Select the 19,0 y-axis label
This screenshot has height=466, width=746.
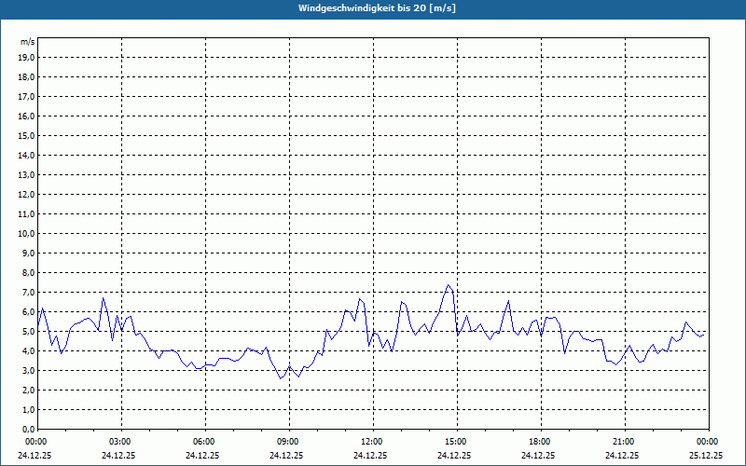coord(26,57)
